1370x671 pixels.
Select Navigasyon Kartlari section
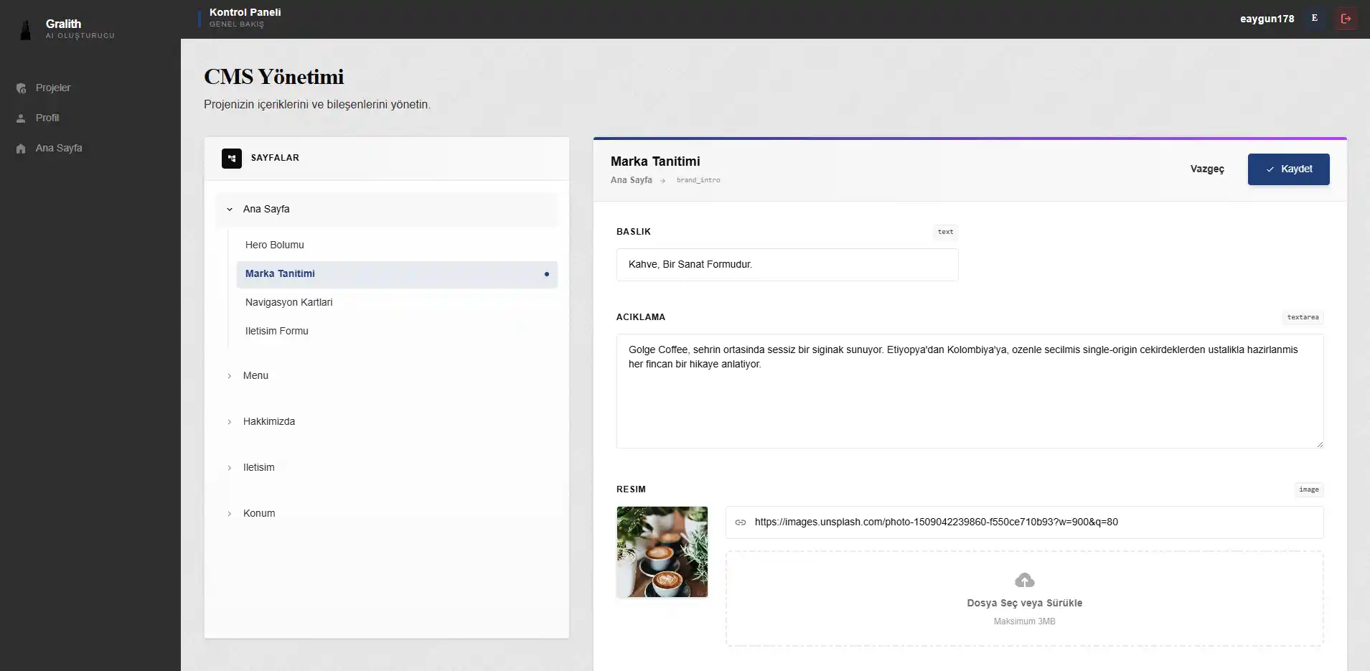pos(397,303)
